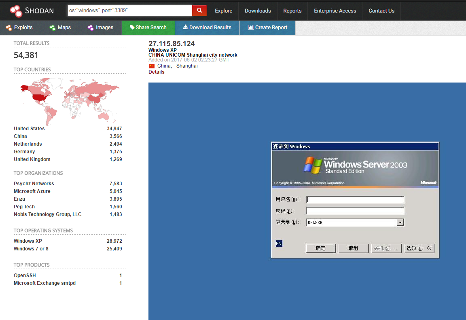The height and width of the screenshot is (320, 466).
Task: Click the EN language indicator in login dialog
Action: (x=279, y=244)
